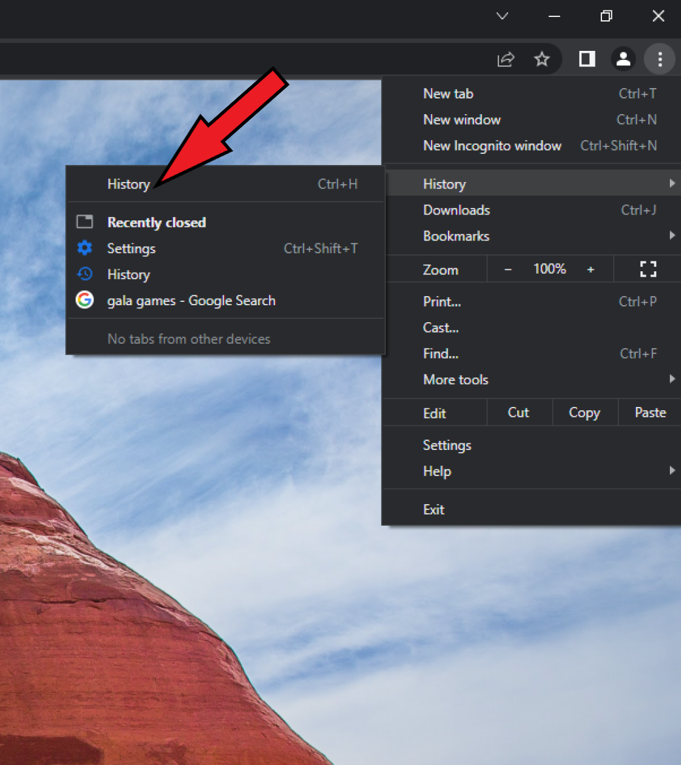Expand the Help submenu arrow
This screenshot has height=765, width=681.
673,470
